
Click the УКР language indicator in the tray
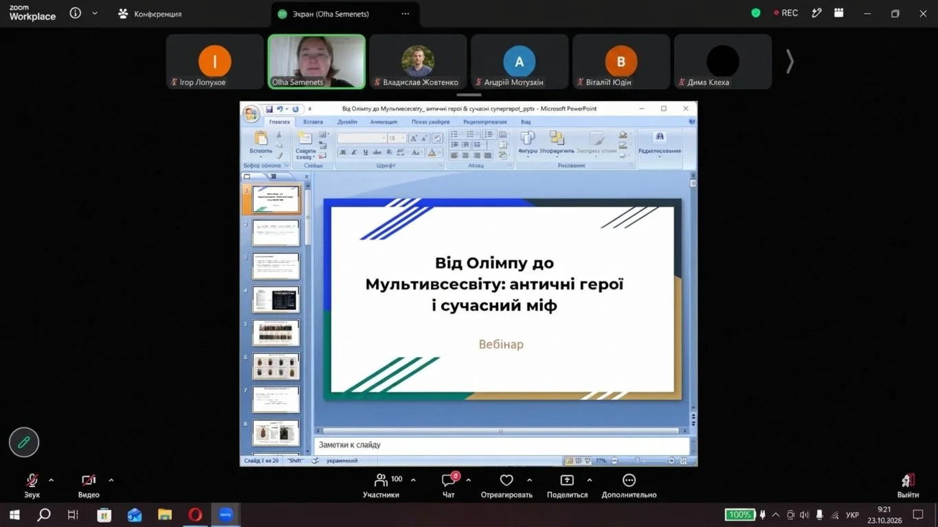pyautogui.click(x=852, y=515)
